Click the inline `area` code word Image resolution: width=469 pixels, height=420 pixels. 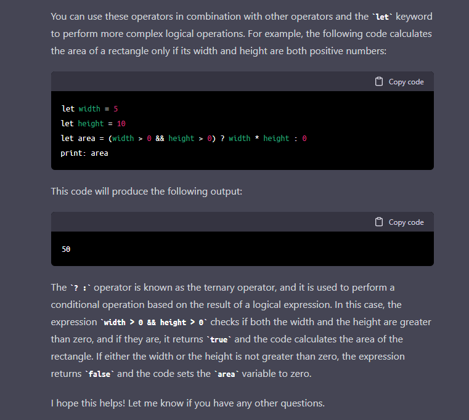coord(226,374)
